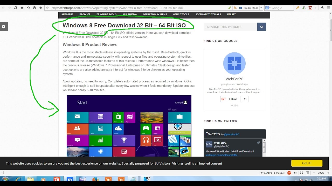Click the undo closed tab icon
This screenshot has width=332, height=186.
(x=28, y=8)
